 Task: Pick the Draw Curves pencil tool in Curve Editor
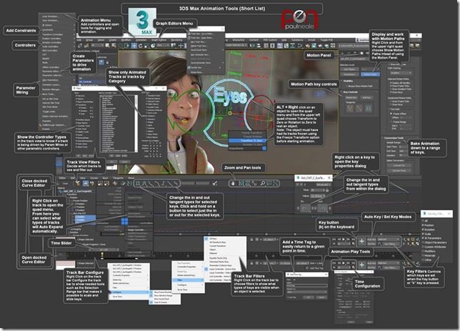click(123, 183)
